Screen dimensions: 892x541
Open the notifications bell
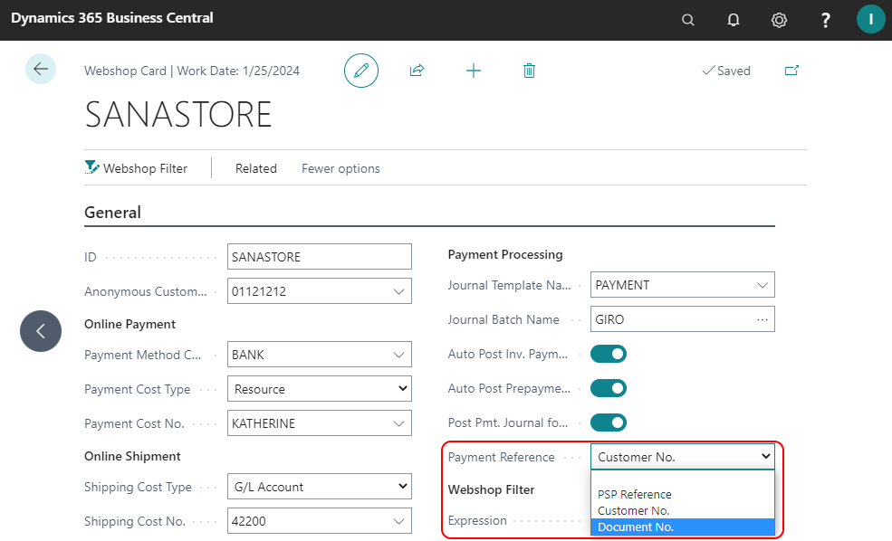[x=734, y=21]
